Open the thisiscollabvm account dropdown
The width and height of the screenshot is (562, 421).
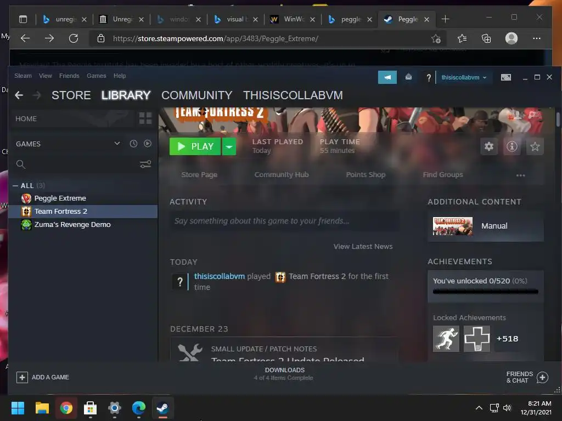(x=464, y=77)
